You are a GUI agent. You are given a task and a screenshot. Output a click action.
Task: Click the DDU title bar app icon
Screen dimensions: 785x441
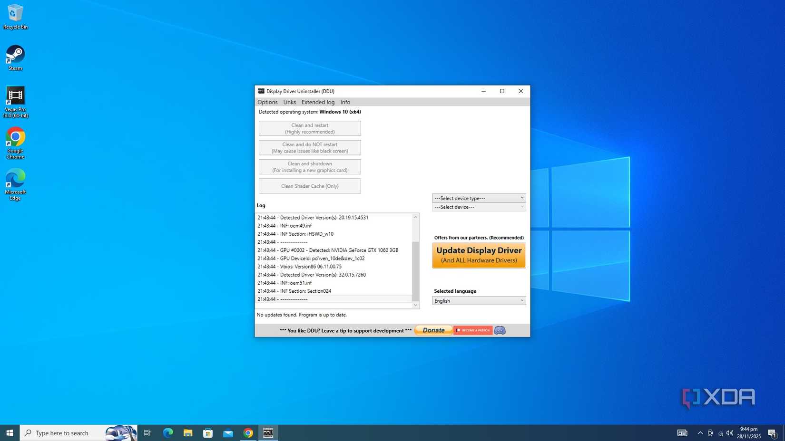(261, 91)
